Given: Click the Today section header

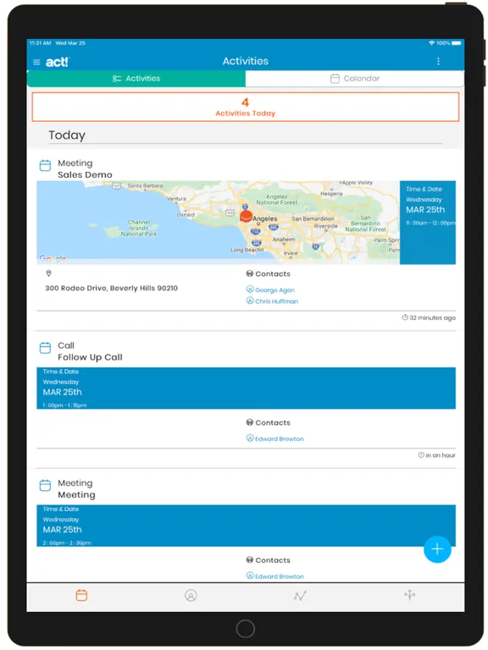Looking at the screenshot, I should pos(67,135).
